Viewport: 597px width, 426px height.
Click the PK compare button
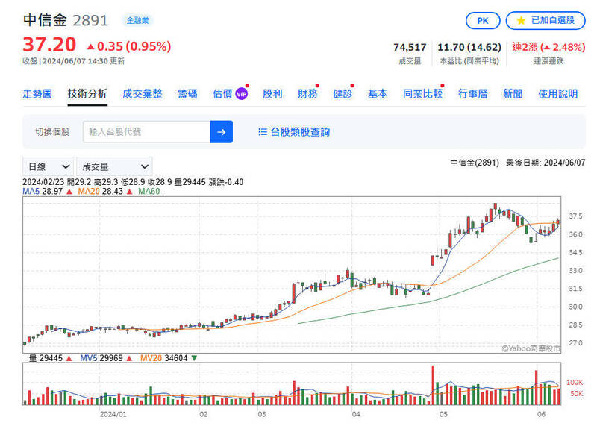click(482, 21)
